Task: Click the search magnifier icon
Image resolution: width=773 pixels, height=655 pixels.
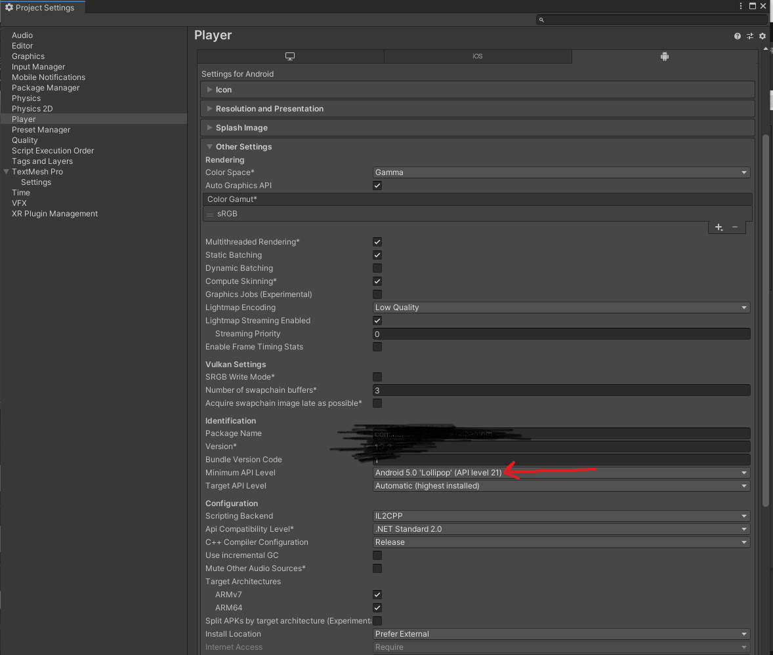Action: pos(541,20)
